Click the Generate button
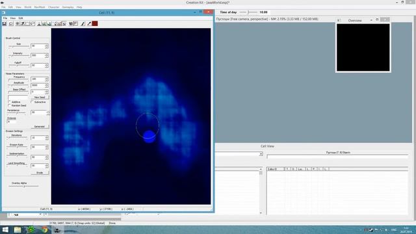The image size is (416, 234). (x=40, y=127)
